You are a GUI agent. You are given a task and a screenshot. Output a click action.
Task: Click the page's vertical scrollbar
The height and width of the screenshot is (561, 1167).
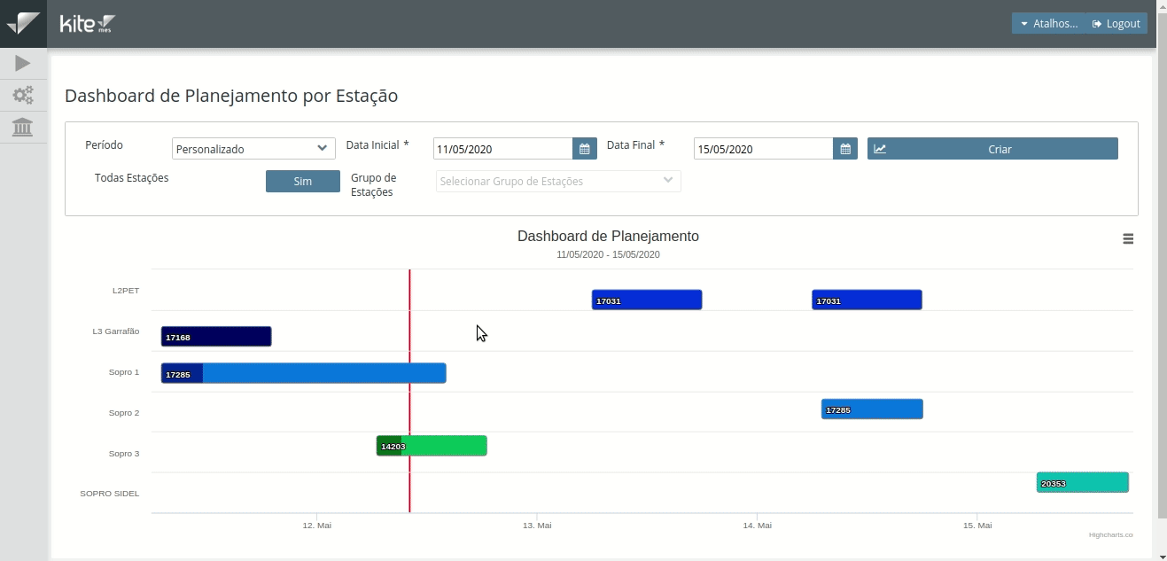tap(1162, 266)
